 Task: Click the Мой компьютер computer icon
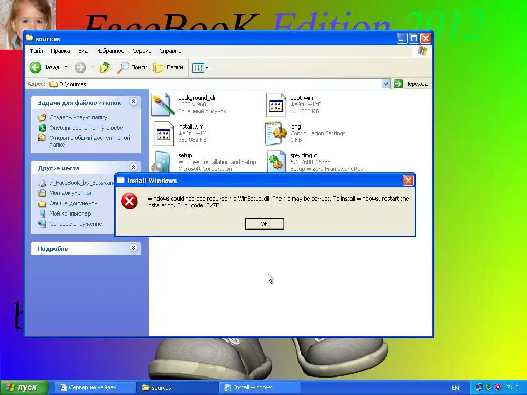pos(42,213)
